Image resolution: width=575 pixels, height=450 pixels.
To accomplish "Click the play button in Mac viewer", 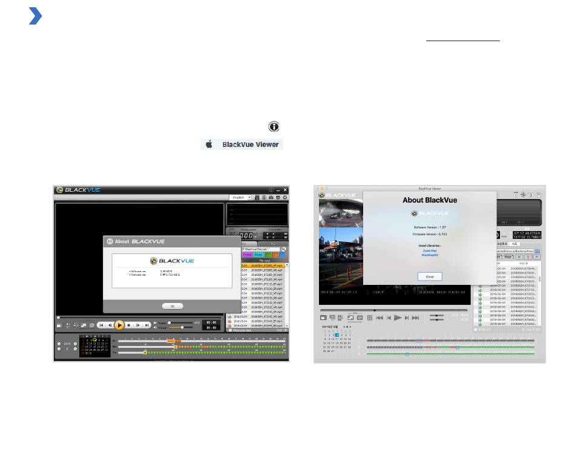I will pyautogui.click(x=397, y=317).
